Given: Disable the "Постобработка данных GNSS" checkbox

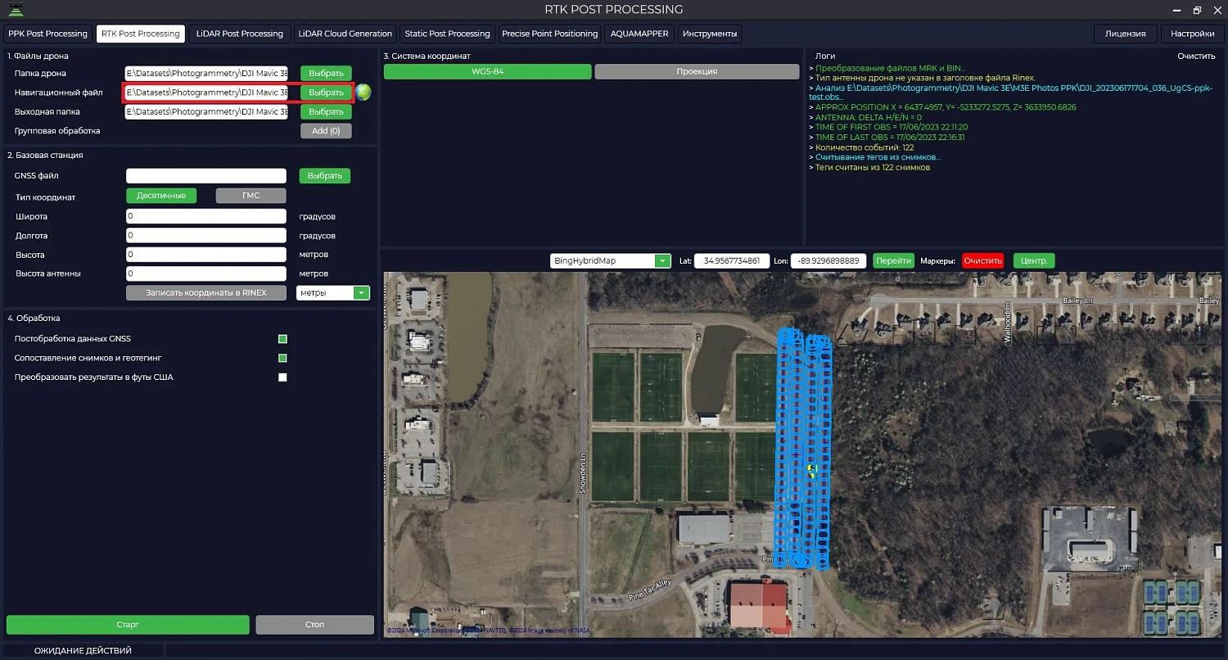Looking at the screenshot, I should [282, 338].
